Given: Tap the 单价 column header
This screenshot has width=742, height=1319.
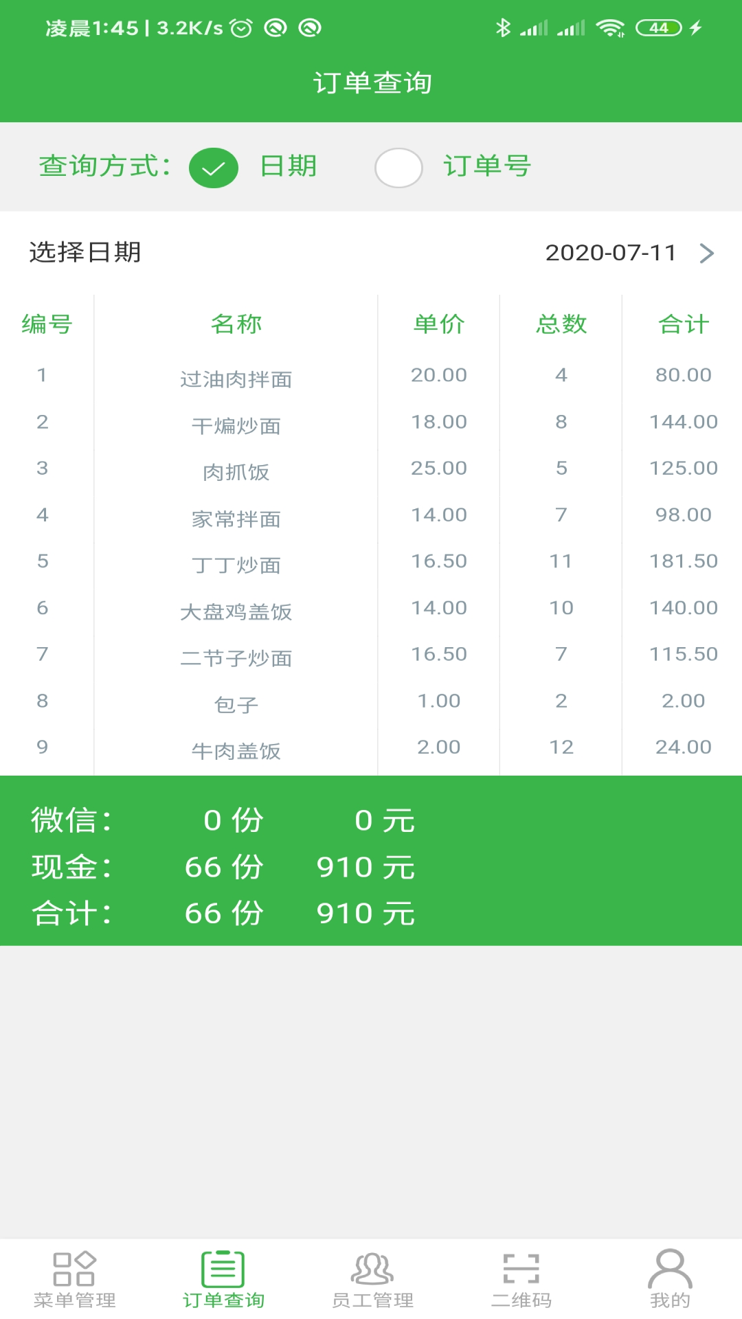Looking at the screenshot, I should [438, 324].
